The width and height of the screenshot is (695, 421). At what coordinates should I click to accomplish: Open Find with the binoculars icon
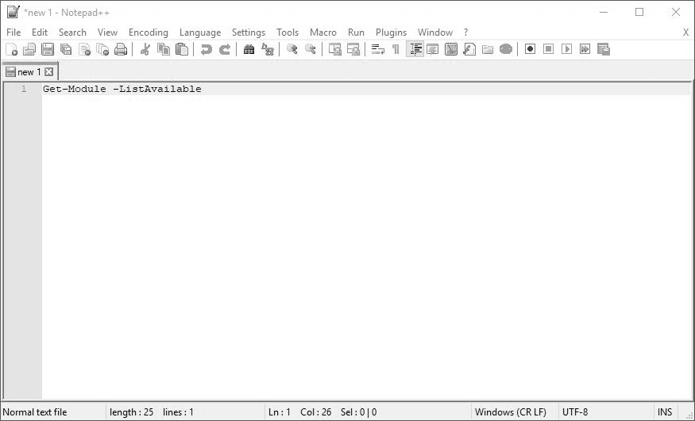coord(249,49)
